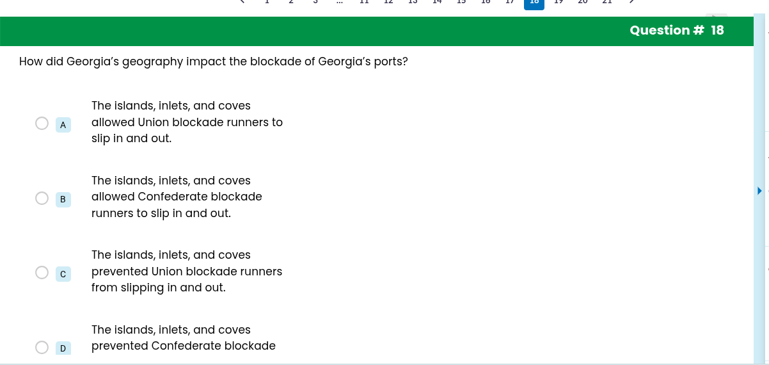Viewport: 769px width, 365px height.
Task: Select radio button for answer B
Action: coord(42,198)
